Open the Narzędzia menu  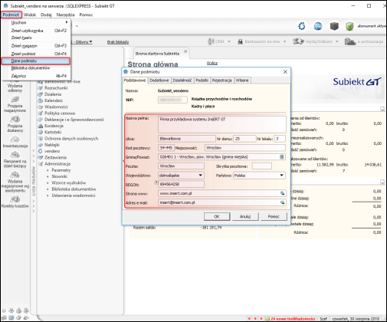65,15
